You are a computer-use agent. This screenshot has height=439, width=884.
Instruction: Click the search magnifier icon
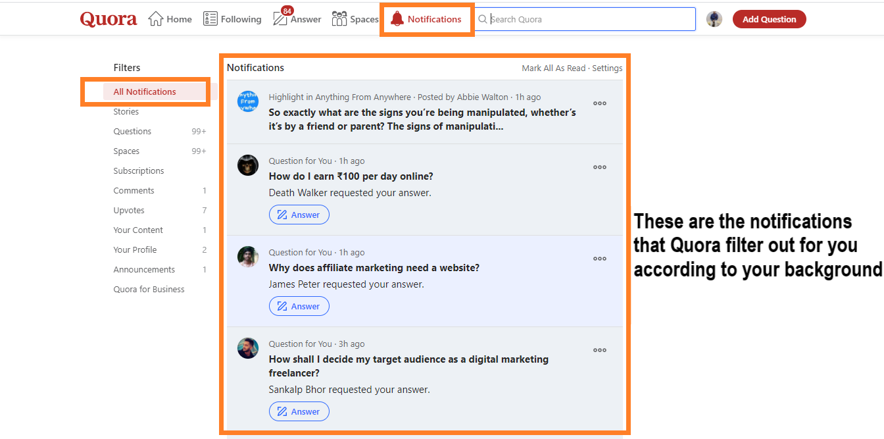coord(483,19)
